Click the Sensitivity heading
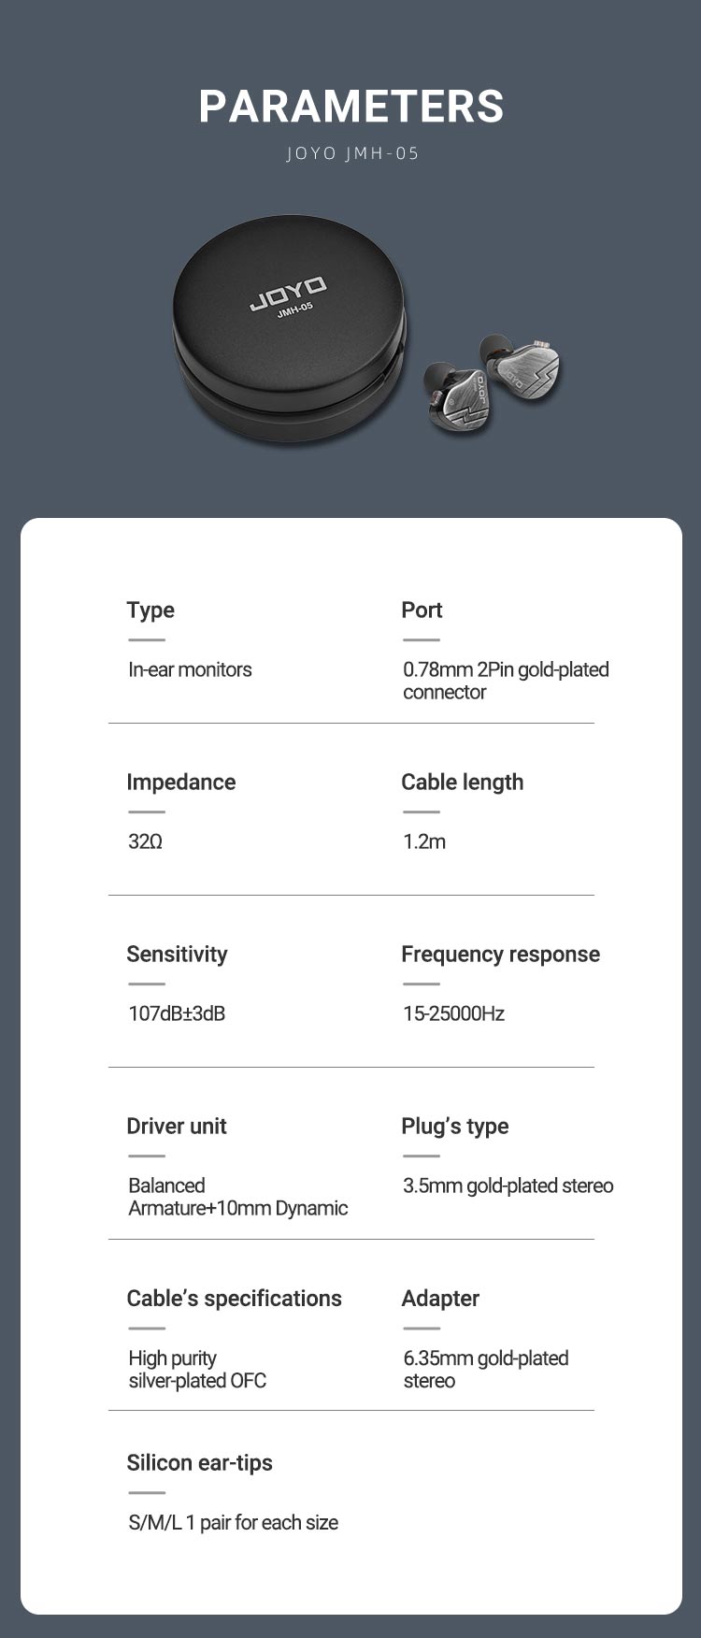The image size is (701, 1638). pos(177,955)
